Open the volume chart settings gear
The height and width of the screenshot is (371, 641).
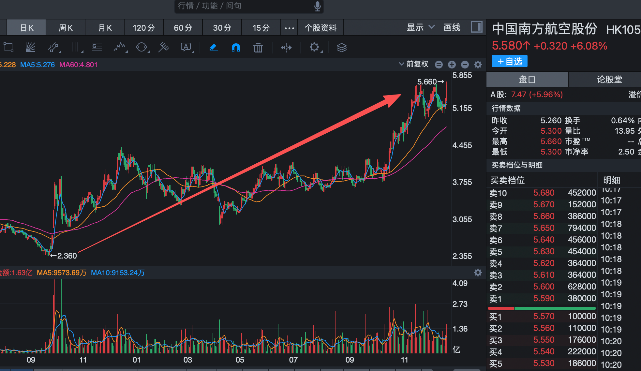point(478,273)
